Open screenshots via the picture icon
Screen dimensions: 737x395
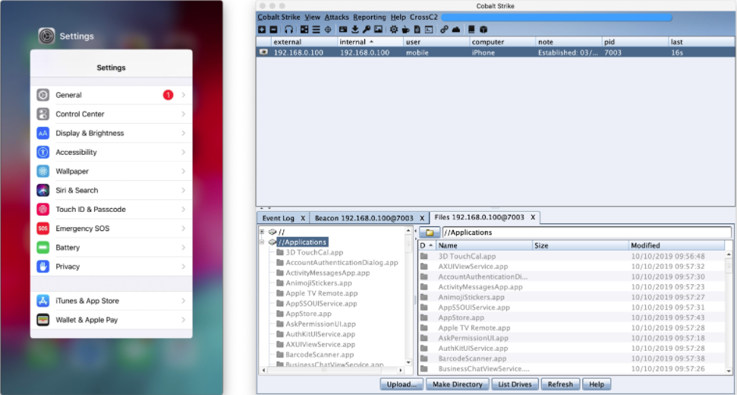378,30
